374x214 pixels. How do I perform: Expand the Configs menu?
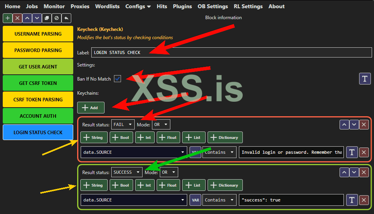[138, 6]
